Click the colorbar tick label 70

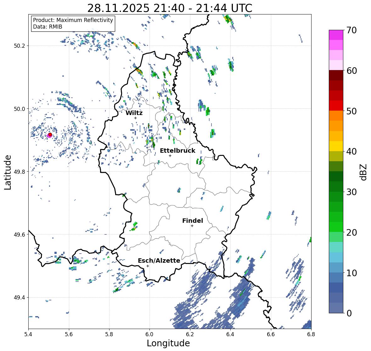(351, 30)
